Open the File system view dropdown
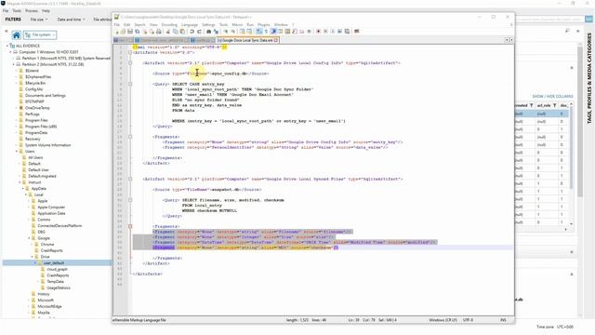Screen dimensions: 595x335 click(40, 35)
